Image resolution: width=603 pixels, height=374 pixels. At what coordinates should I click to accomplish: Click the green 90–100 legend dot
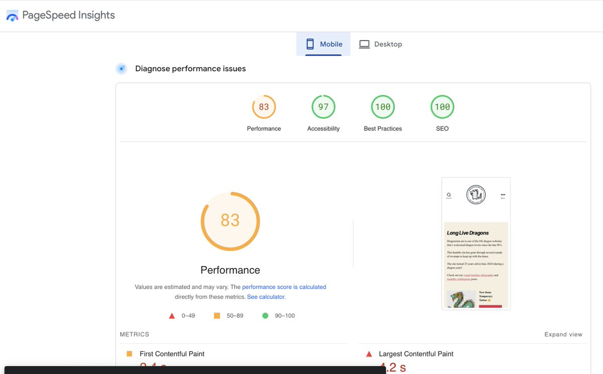265,315
